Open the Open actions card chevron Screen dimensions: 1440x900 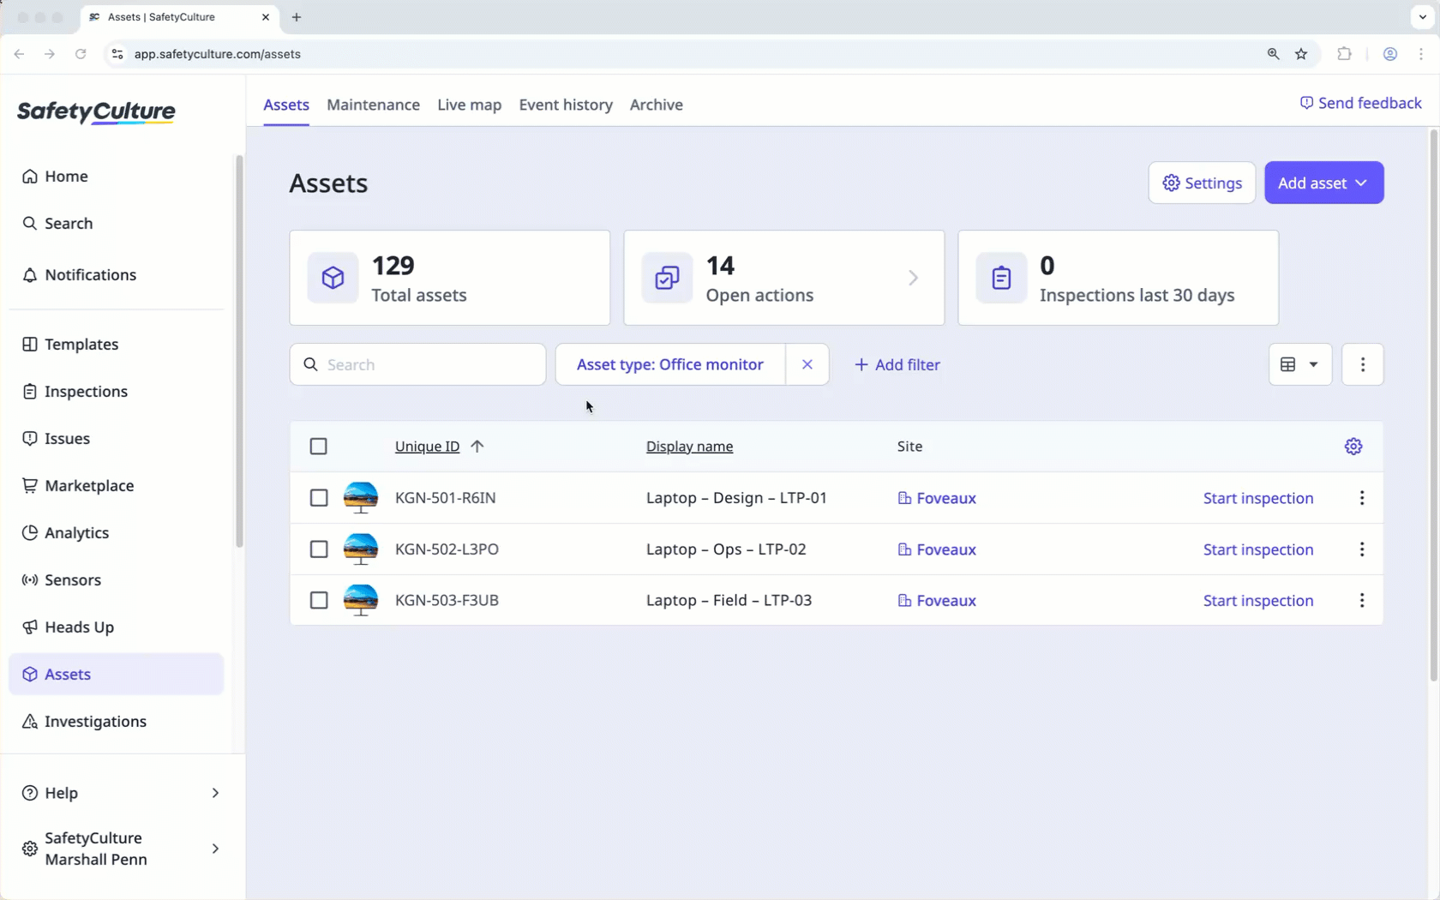pyautogui.click(x=914, y=278)
